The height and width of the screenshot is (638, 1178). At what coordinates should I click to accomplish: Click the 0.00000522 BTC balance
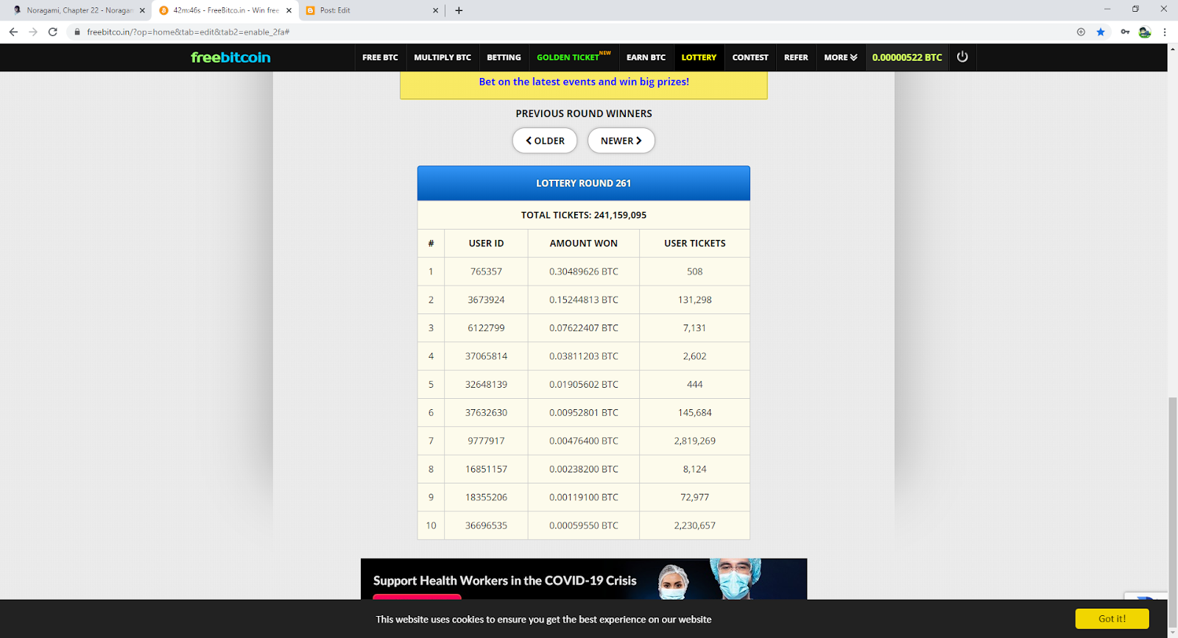(x=907, y=57)
